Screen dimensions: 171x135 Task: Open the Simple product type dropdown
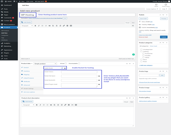[45, 64]
